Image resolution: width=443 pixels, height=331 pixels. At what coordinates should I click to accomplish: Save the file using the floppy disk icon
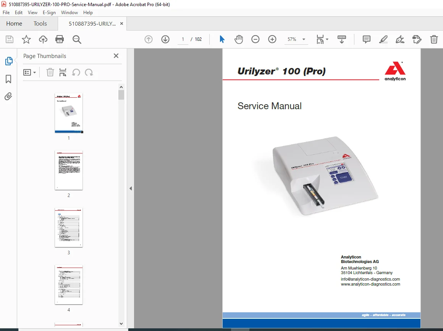[10, 39]
